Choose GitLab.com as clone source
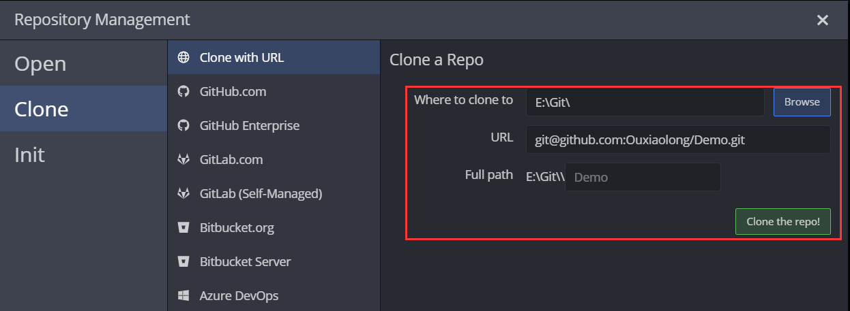This screenshot has height=311, width=850. (x=274, y=159)
